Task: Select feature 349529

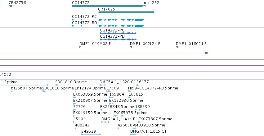Action: (91, 134)
